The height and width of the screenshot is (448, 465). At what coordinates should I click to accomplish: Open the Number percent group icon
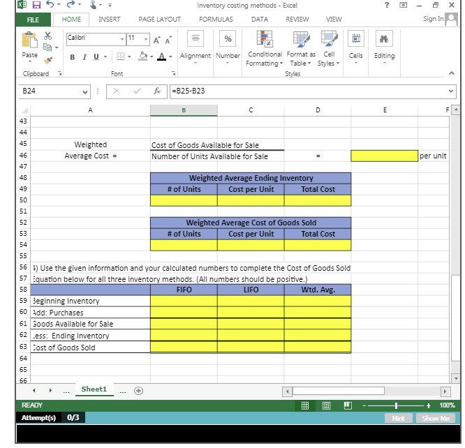[x=228, y=38]
